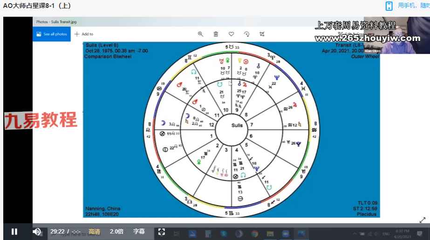The image size is (430, 240).
Task: Click the Sulis name at the chart center
Action: pos(237,125)
